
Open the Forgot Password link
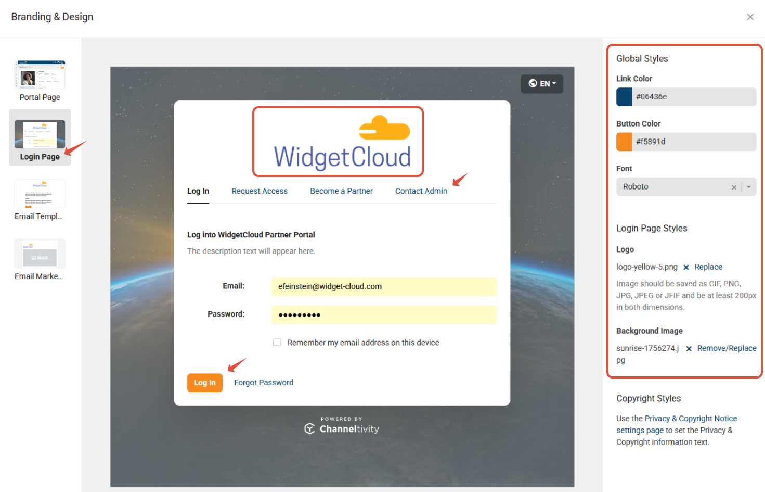coord(264,383)
